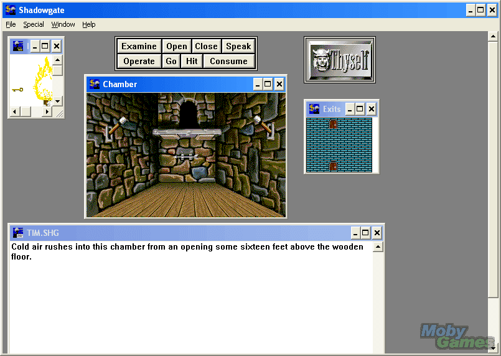Screen dimensions: 501x356
Task: Click main window vertical scroll thumb
Action: click(x=493, y=170)
